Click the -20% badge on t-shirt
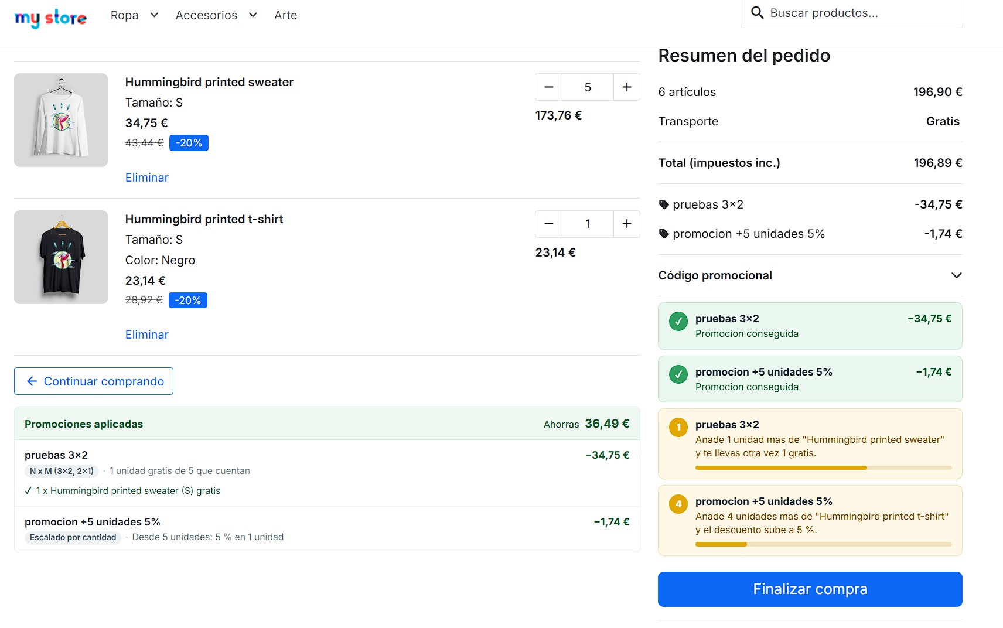 pos(188,301)
